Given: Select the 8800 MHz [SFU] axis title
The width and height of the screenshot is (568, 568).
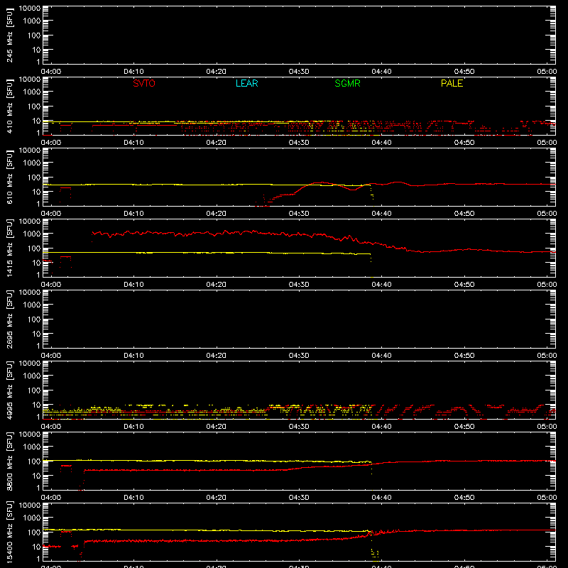Looking at the screenshot, I should [9, 461].
